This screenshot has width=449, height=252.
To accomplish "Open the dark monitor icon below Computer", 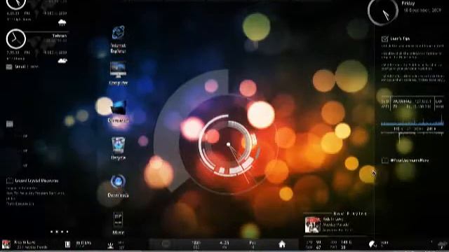I will coord(118,108).
